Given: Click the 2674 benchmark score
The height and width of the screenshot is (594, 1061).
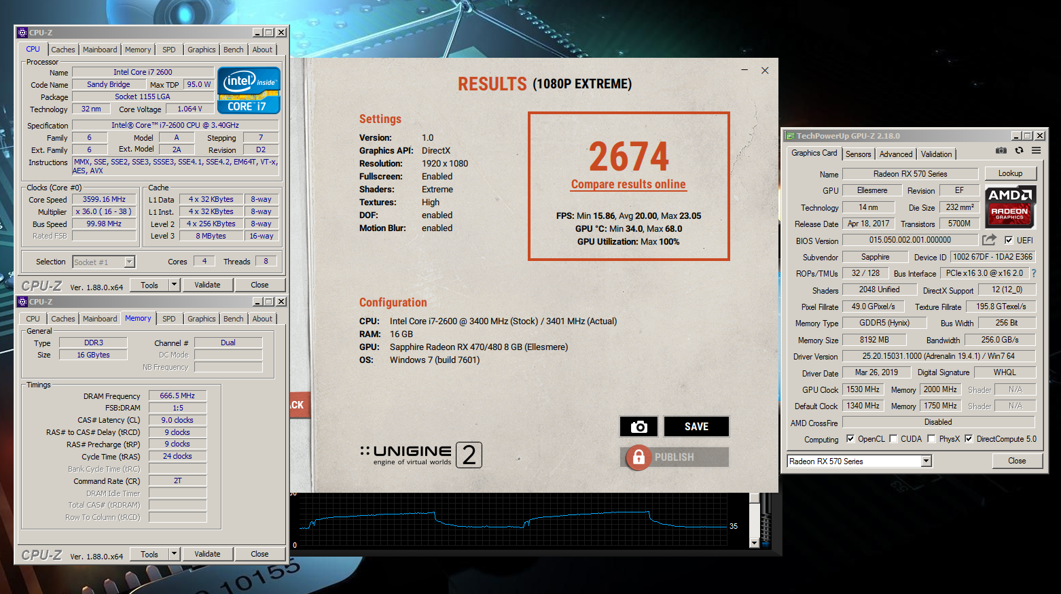Looking at the screenshot, I should [x=628, y=157].
